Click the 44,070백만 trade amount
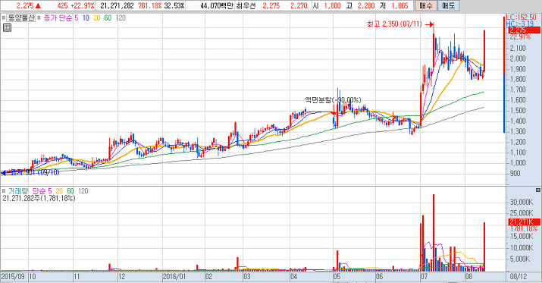This screenshot has width=542, height=283. pyautogui.click(x=217, y=5)
